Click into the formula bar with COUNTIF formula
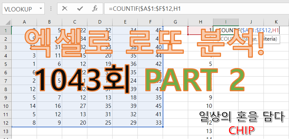The height and width of the screenshot is (139, 289). (197, 9)
